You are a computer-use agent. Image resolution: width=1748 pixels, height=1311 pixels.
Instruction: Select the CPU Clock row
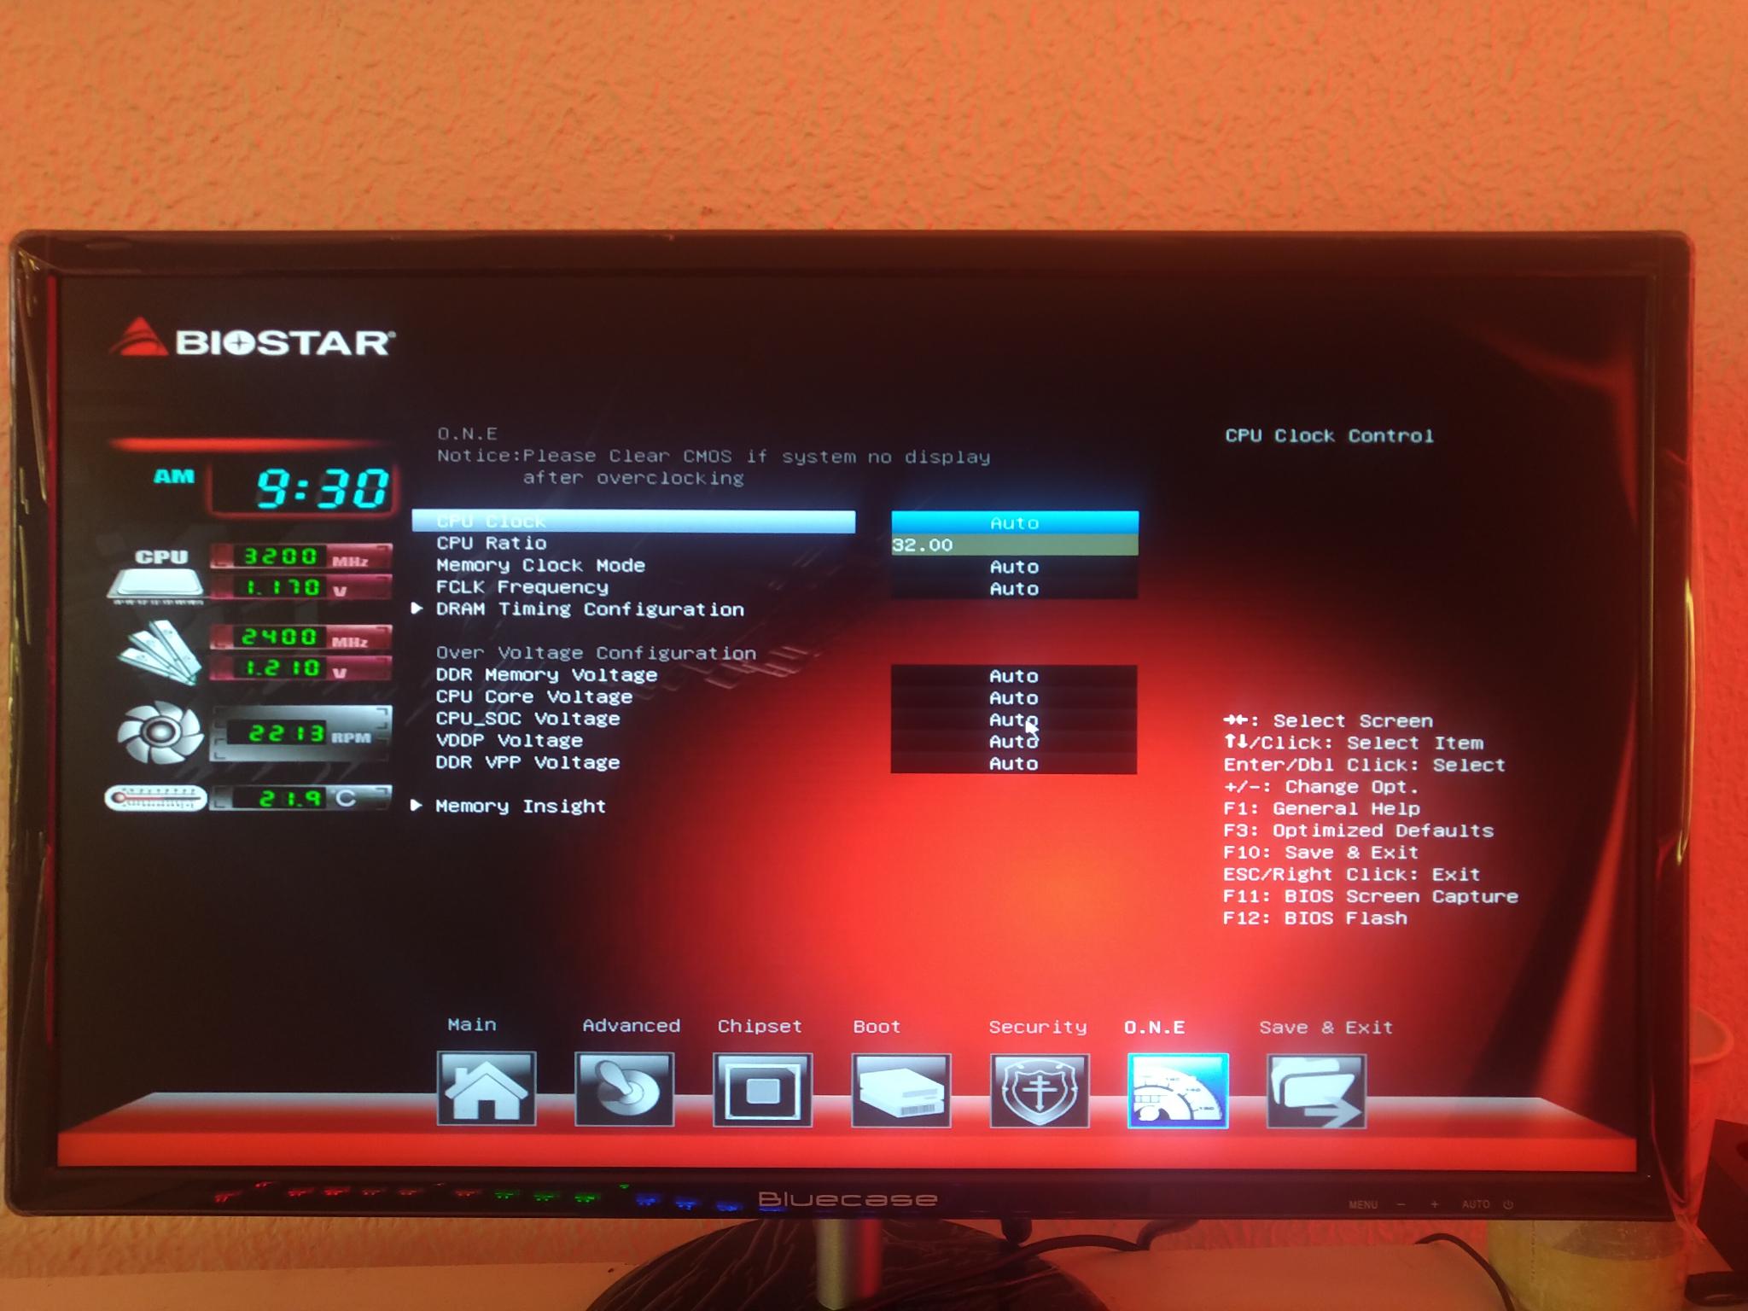(633, 521)
